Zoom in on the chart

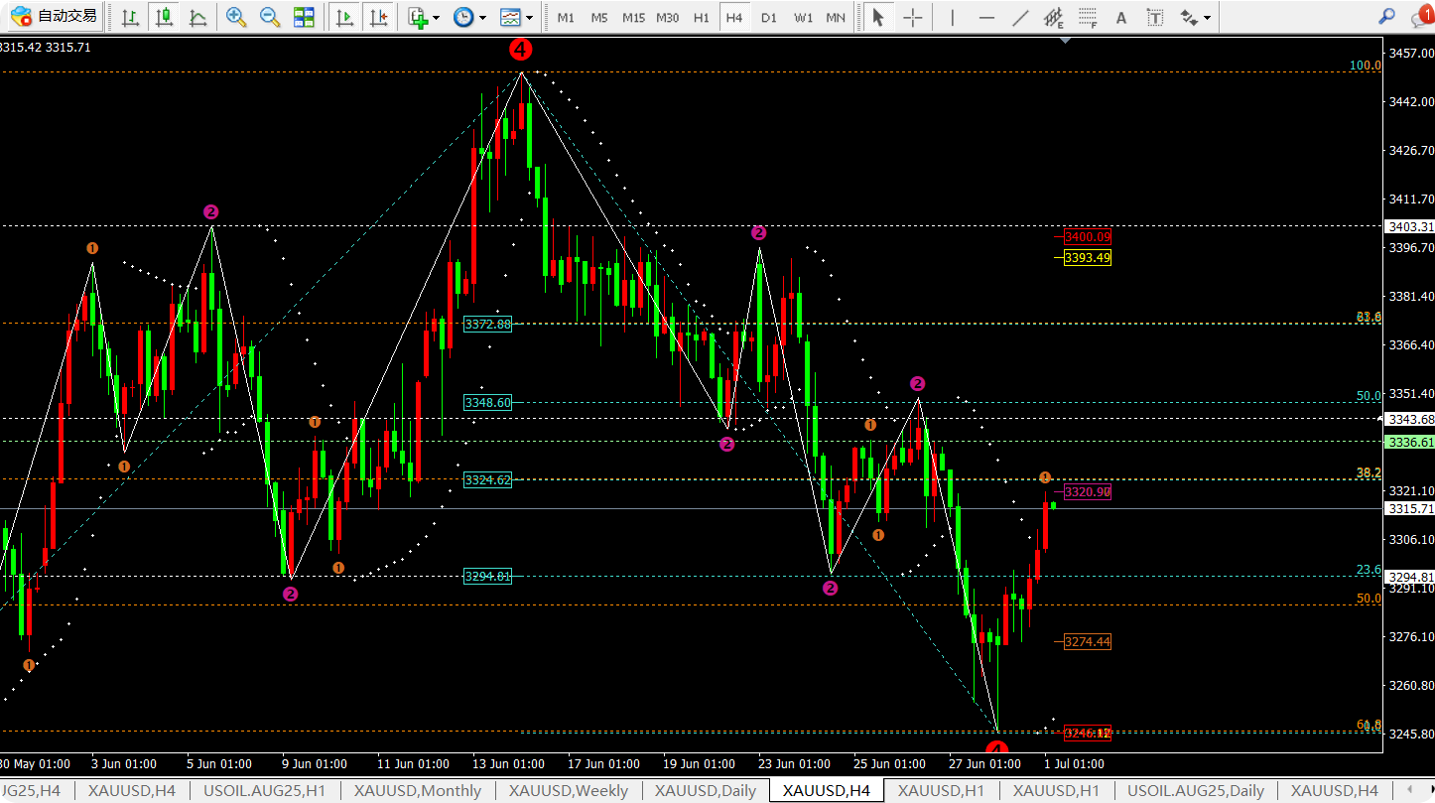236,17
